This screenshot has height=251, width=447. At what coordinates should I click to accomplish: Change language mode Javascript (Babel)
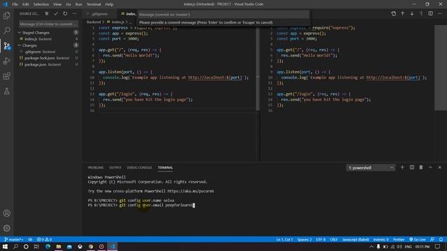coord(356,239)
